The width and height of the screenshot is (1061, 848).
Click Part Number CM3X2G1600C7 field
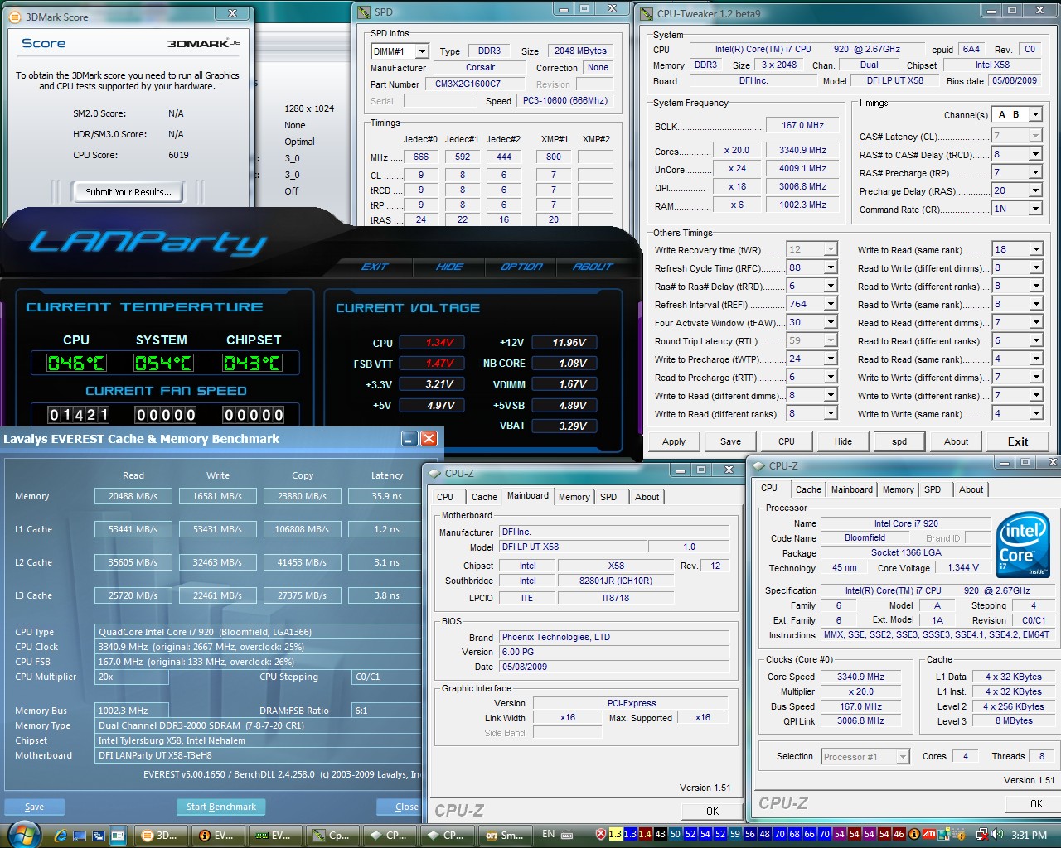(x=475, y=84)
